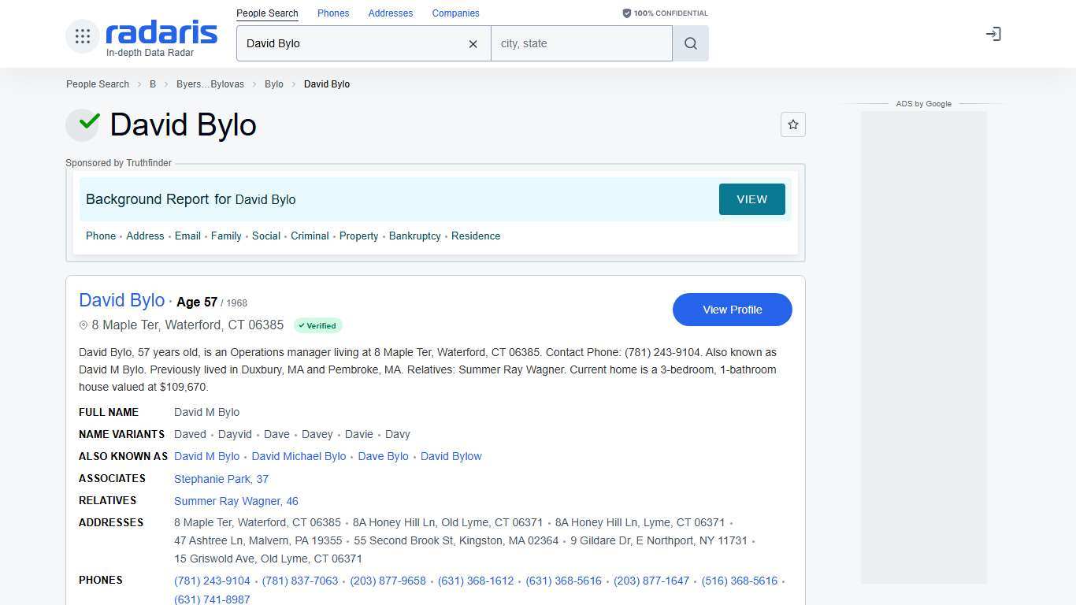This screenshot has width=1076, height=605.
Task: Click phone number (781) 243-9104 link
Action: point(212,581)
